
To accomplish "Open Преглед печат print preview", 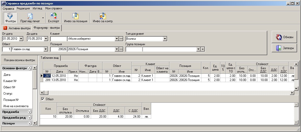I will pos(30,18).
